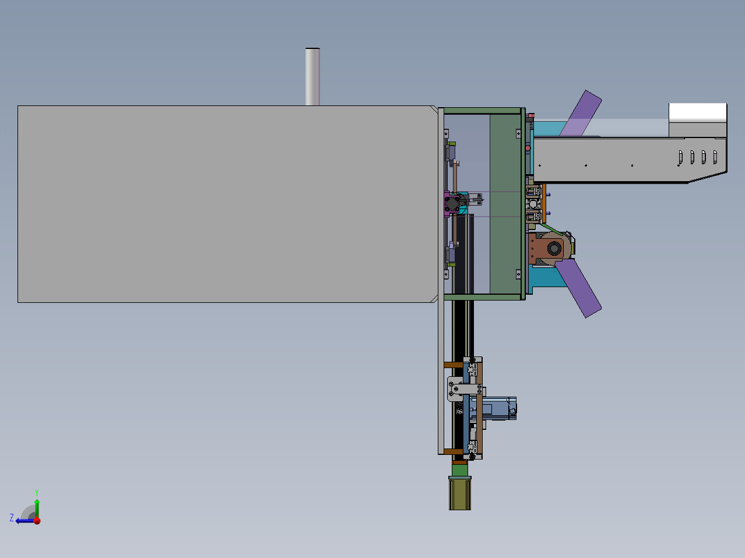Select the vertical cylinder pipe atop the enclosure
Screen dimensions: 745x558
313,76
